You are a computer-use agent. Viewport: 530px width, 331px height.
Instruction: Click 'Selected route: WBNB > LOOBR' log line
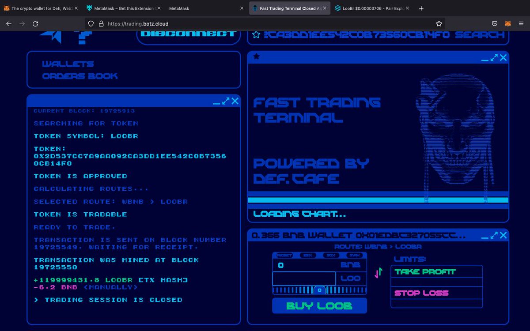tap(111, 201)
